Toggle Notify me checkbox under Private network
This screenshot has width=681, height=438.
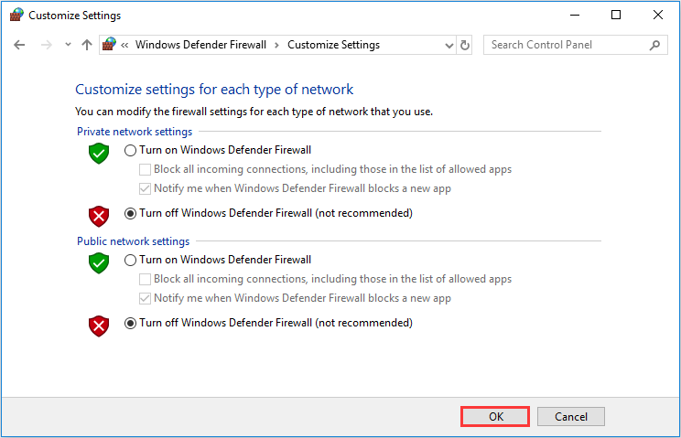(145, 188)
